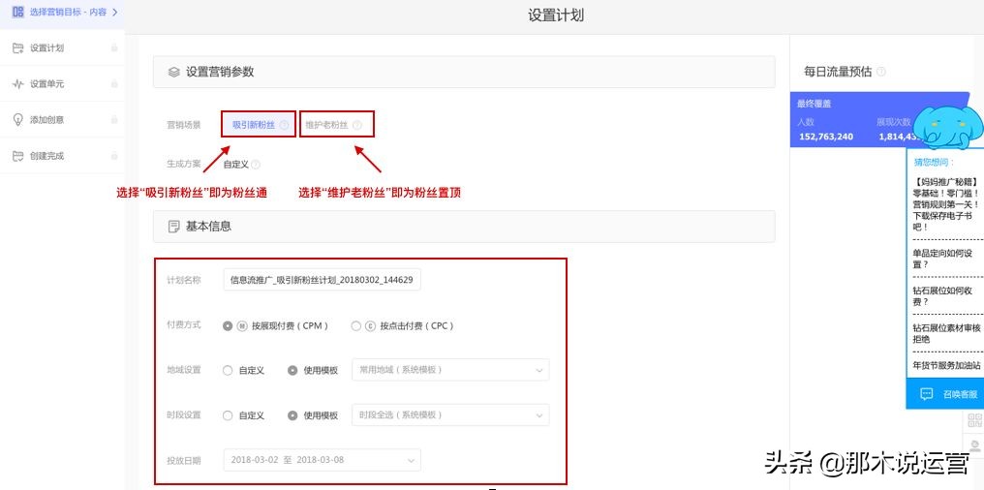Click the pulse icon next to 设置单元
The height and width of the screenshot is (490, 984).
click(18, 84)
